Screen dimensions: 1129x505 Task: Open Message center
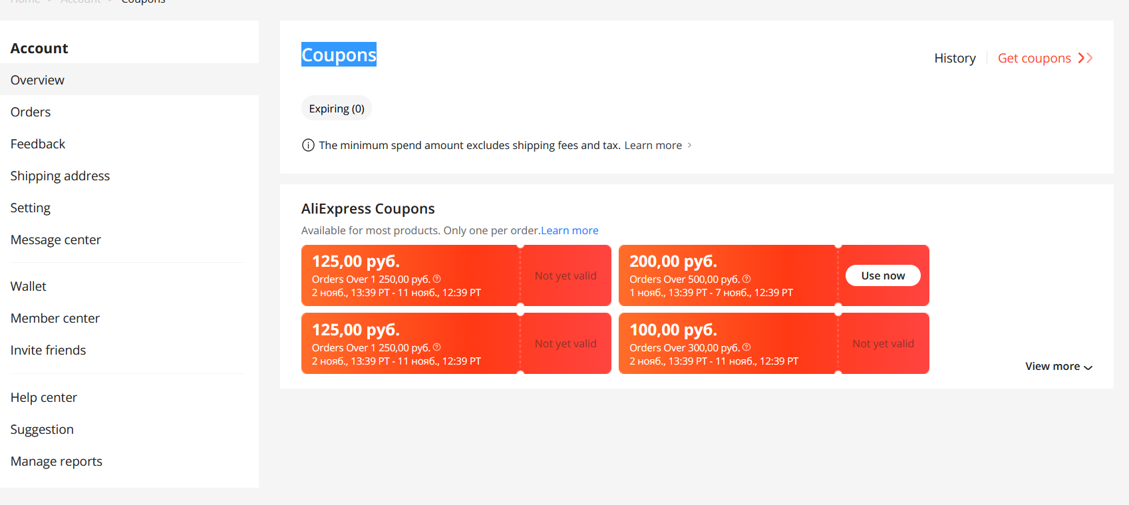click(x=56, y=240)
